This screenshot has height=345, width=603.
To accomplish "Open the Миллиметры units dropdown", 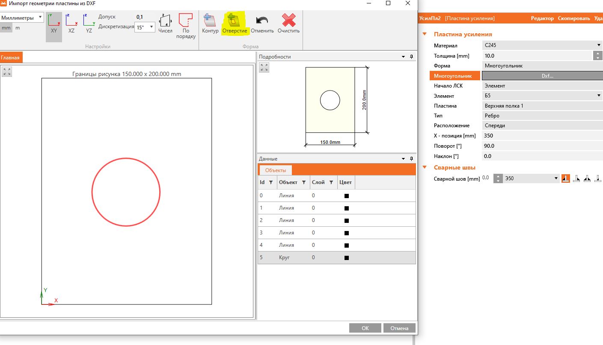I will tap(22, 18).
